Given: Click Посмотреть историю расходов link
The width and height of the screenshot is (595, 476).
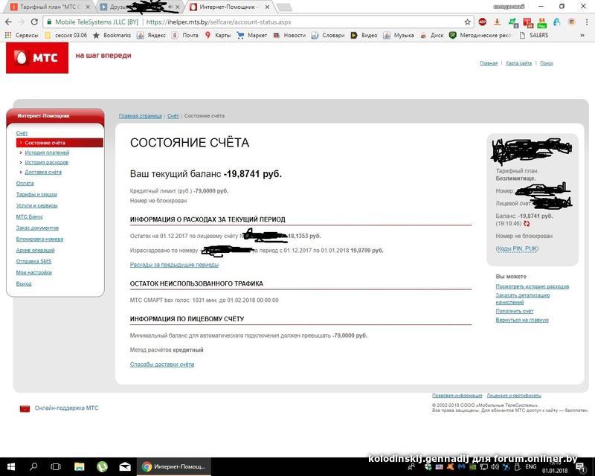Looking at the screenshot, I should click(532, 286).
